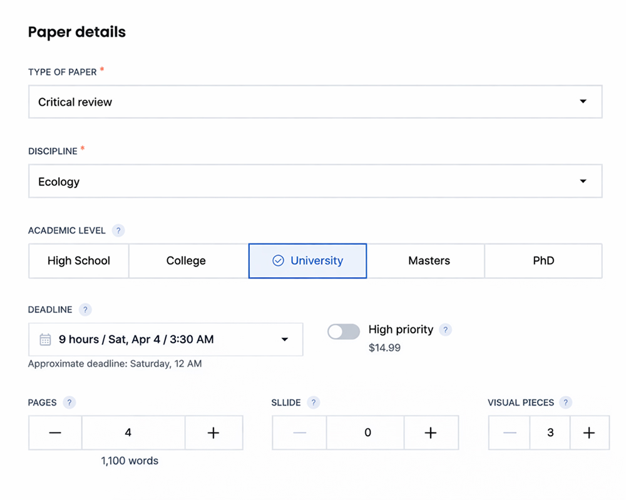Select High School academic level

(x=79, y=261)
